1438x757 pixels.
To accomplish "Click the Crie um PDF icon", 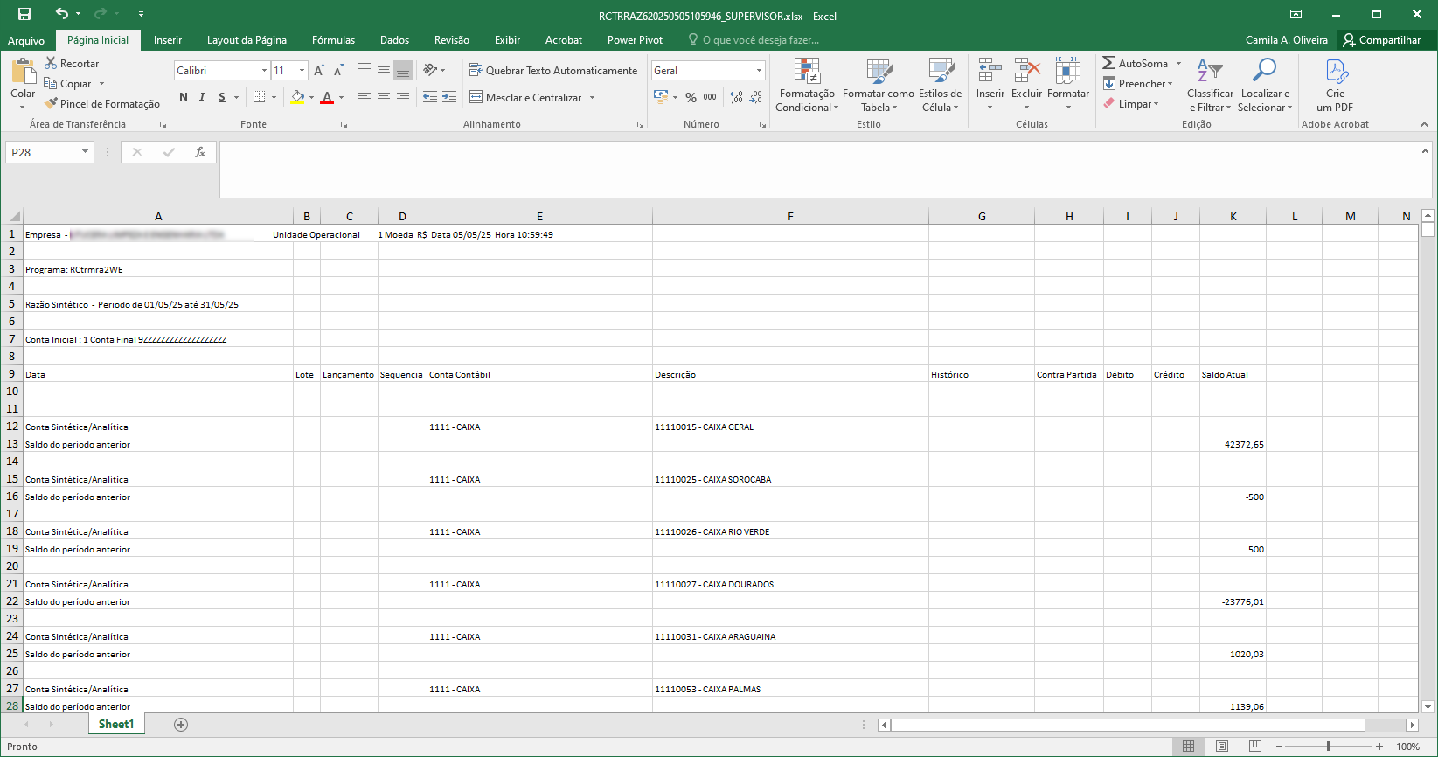I will (x=1336, y=72).
